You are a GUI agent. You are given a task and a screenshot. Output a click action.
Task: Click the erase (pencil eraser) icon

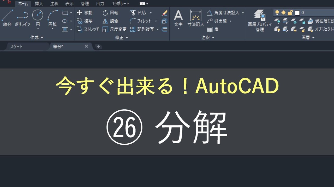tap(164, 12)
